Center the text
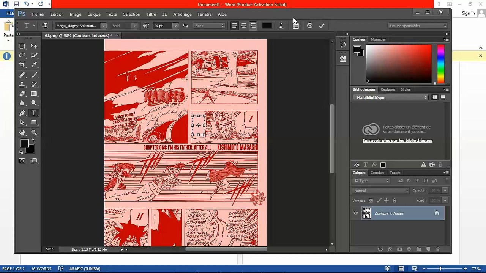This screenshot has height=273, width=486. 244,26
